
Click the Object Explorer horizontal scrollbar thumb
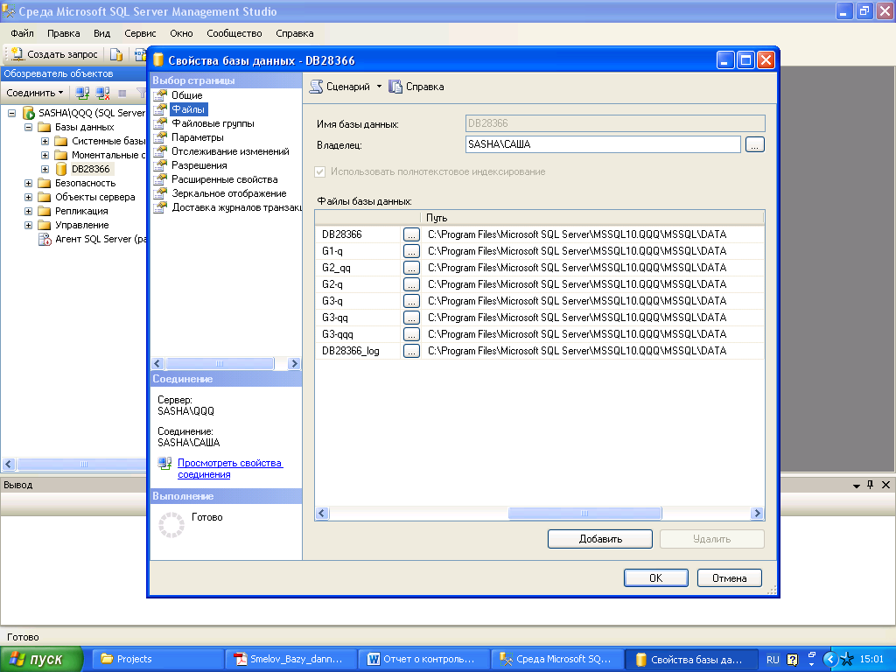tap(83, 464)
